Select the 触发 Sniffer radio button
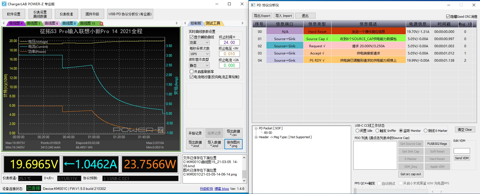Image resolution: width=480 pixels, height=194 pixels. click(x=377, y=131)
